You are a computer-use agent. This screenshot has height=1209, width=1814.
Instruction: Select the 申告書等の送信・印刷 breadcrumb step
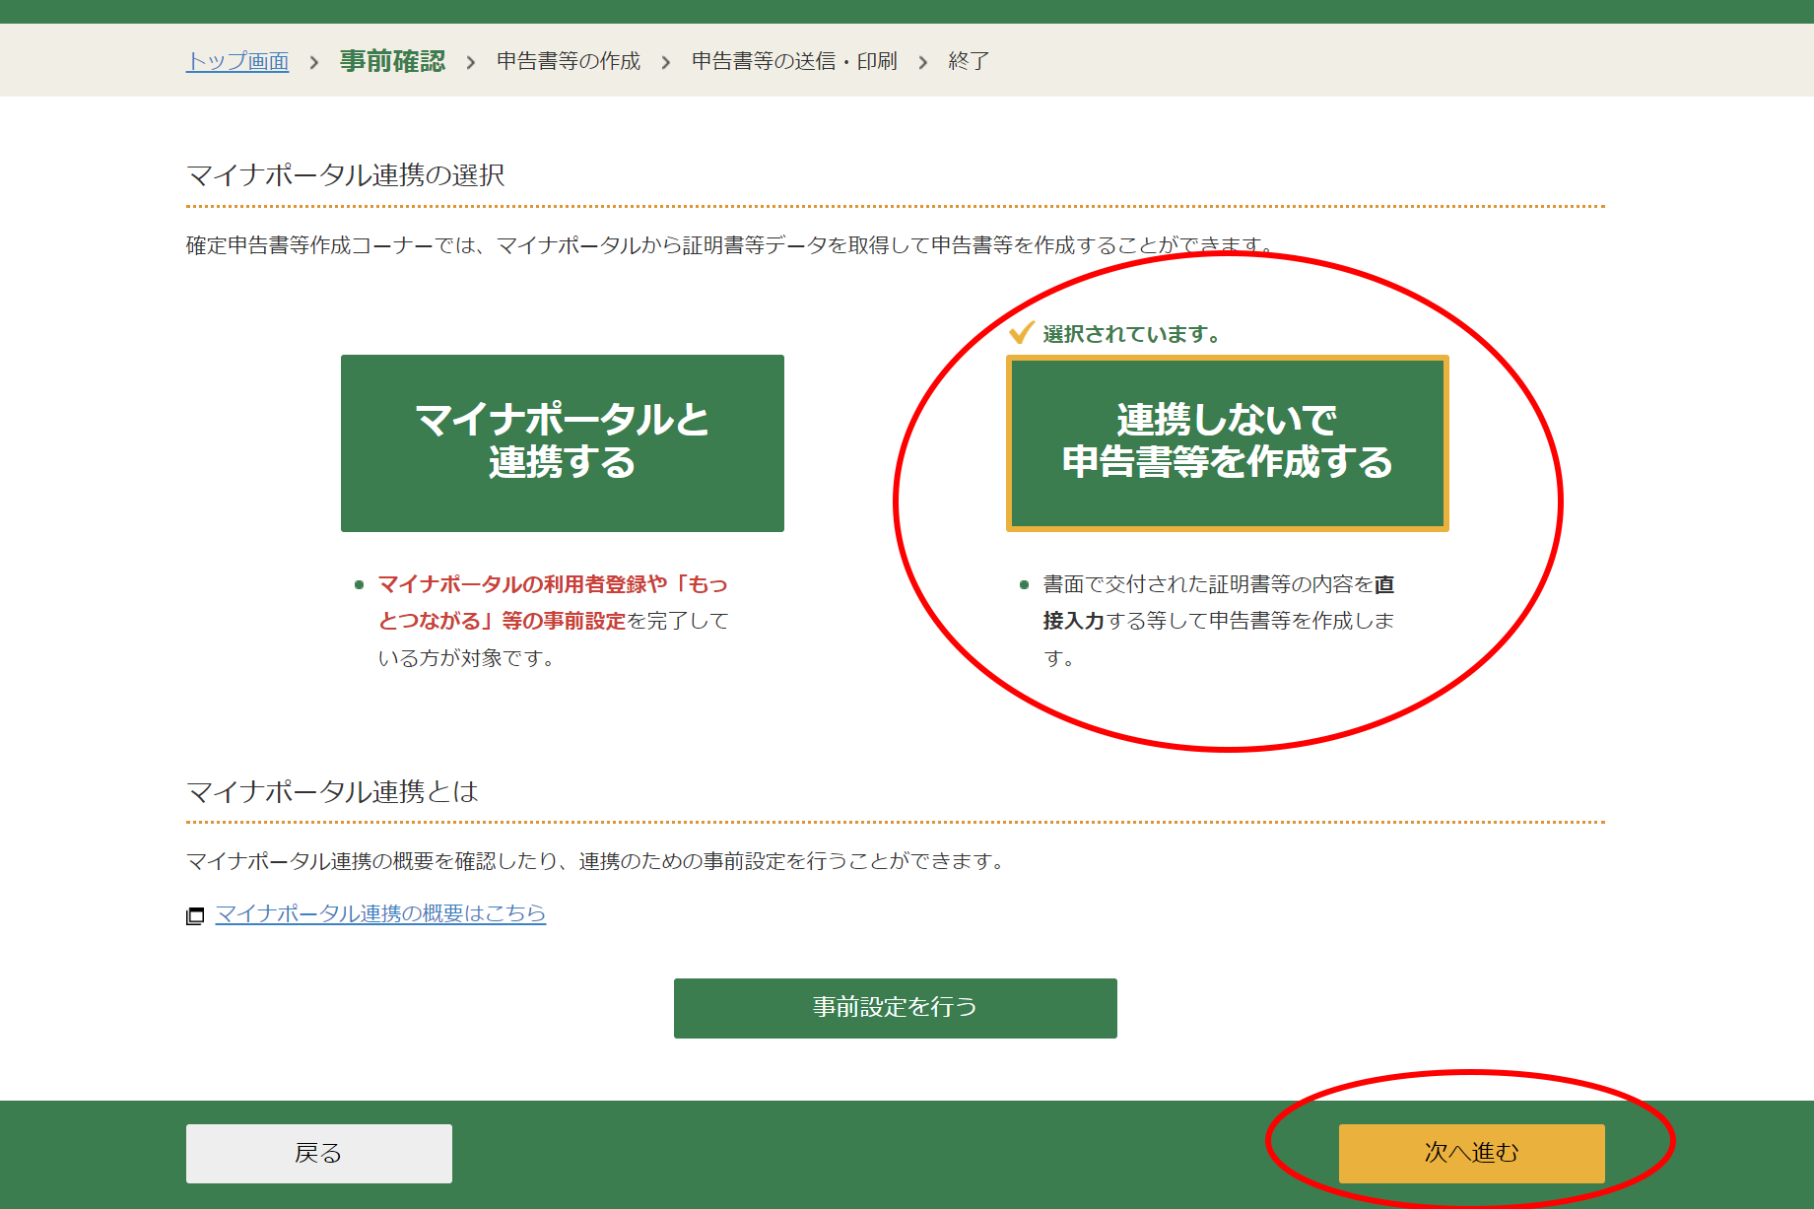794,61
